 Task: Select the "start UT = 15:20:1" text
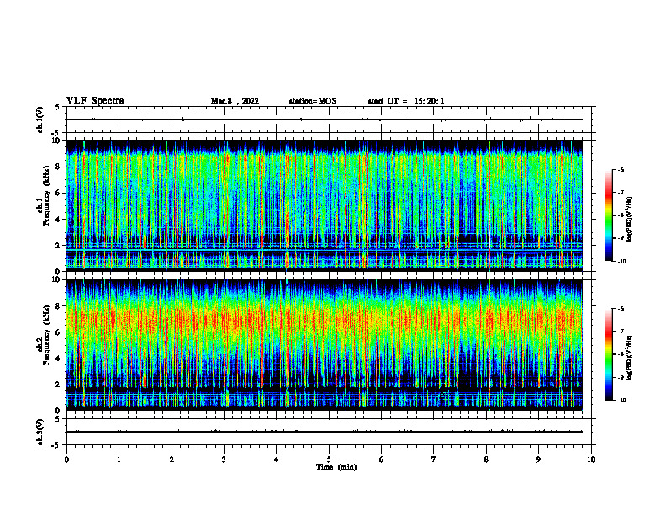[406, 101]
